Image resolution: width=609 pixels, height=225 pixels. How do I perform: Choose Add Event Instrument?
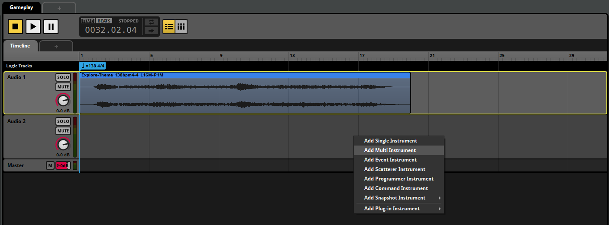399,160
